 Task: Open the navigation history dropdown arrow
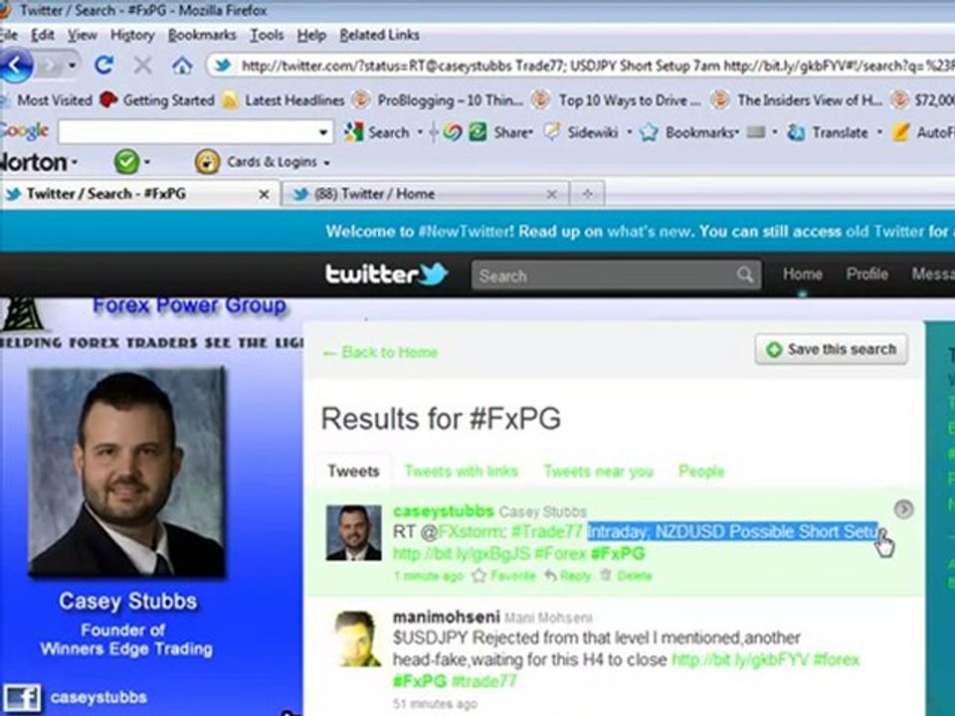pyautogui.click(x=72, y=66)
